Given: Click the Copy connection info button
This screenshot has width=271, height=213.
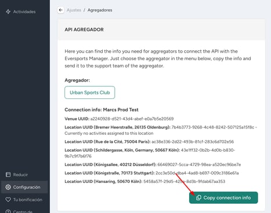Looking at the screenshot, I should (223, 197).
